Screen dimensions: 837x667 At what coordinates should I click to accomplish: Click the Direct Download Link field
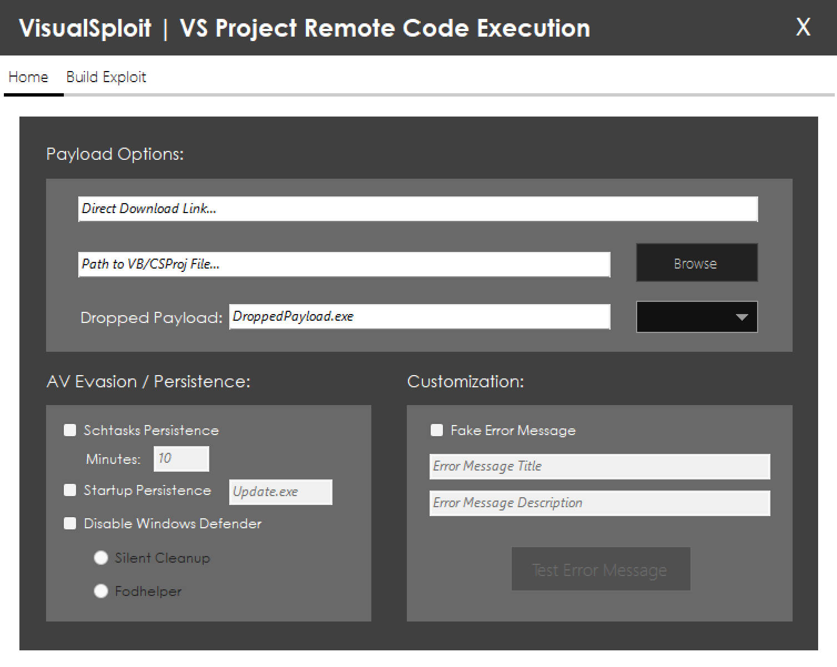(x=418, y=209)
